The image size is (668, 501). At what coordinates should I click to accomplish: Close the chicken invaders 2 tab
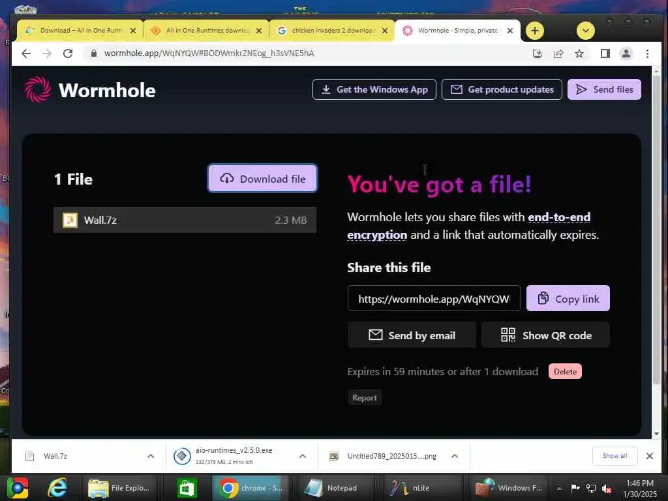385,31
